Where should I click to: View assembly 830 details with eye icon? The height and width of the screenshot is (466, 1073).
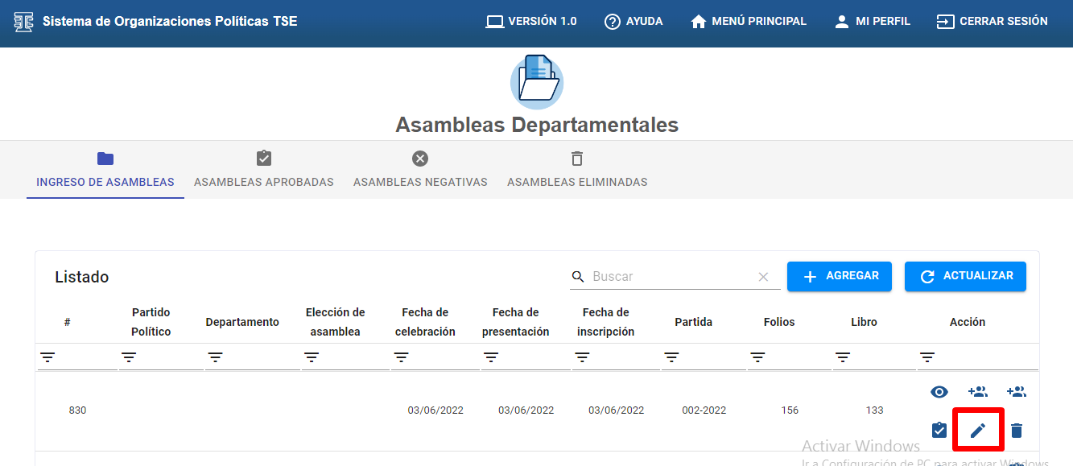(939, 392)
